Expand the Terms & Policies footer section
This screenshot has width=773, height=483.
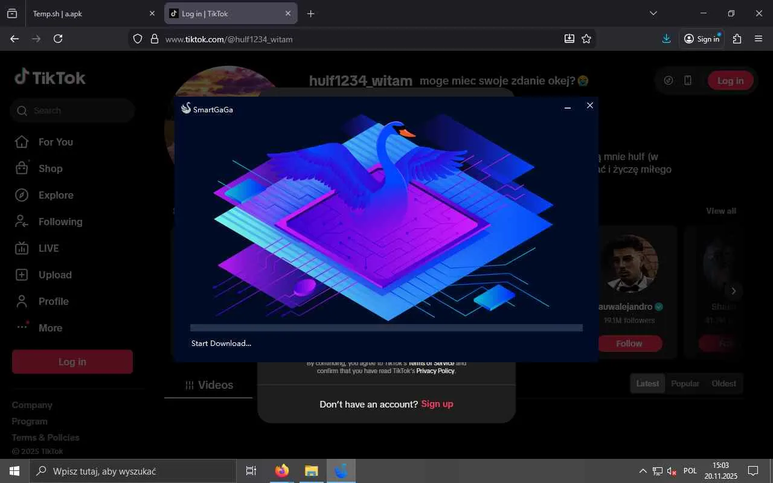[x=46, y=438]
